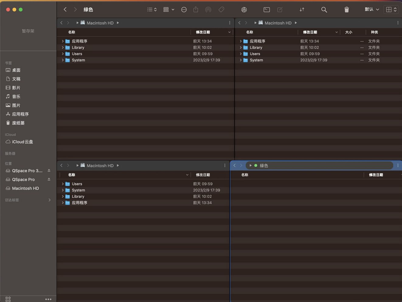Sort top-right pane by 种类 column
The height and width of the screenshot is (302, 402).
(x=374, y=32)
